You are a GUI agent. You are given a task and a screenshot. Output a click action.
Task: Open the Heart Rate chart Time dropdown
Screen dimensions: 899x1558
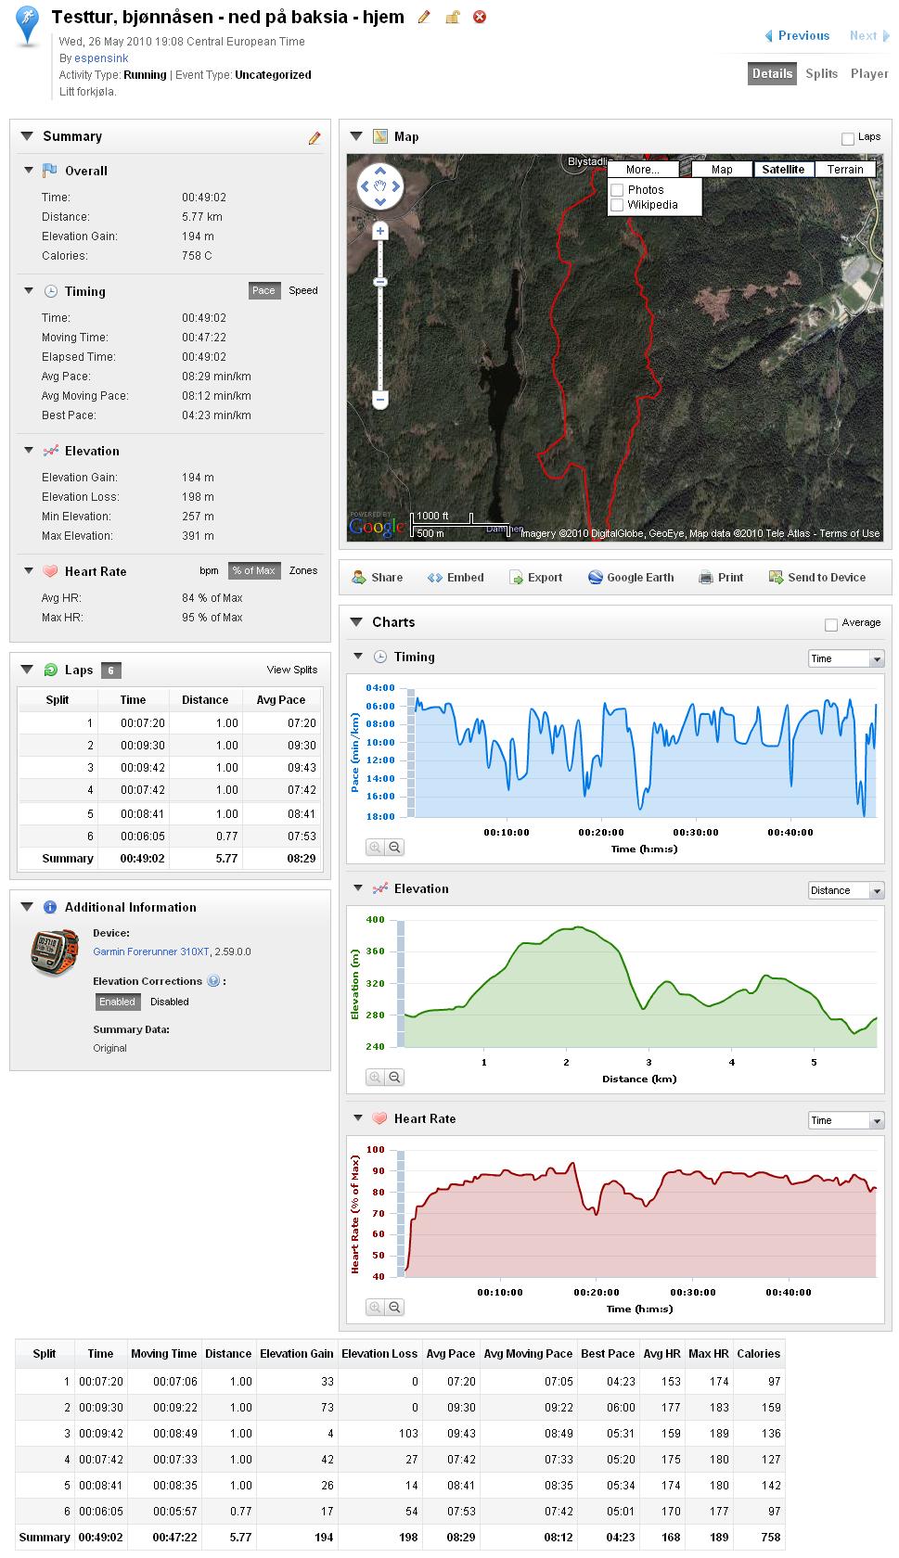click(x=846, y=1120)
